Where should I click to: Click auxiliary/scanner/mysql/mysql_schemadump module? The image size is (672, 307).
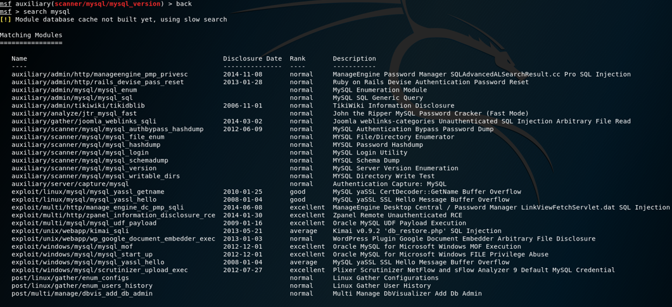click(89, 161)
